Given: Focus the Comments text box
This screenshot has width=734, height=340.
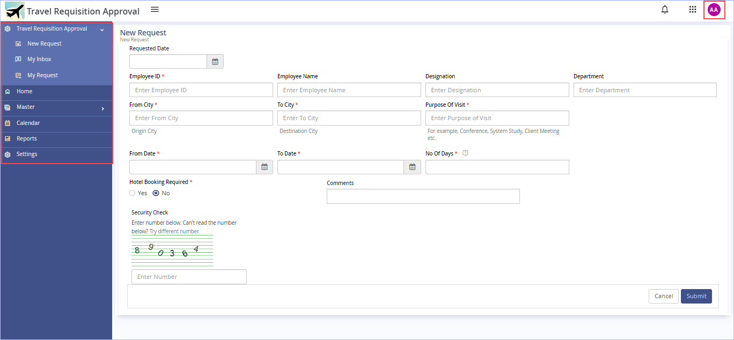Looking at the screenshot, I should (423, 196).
